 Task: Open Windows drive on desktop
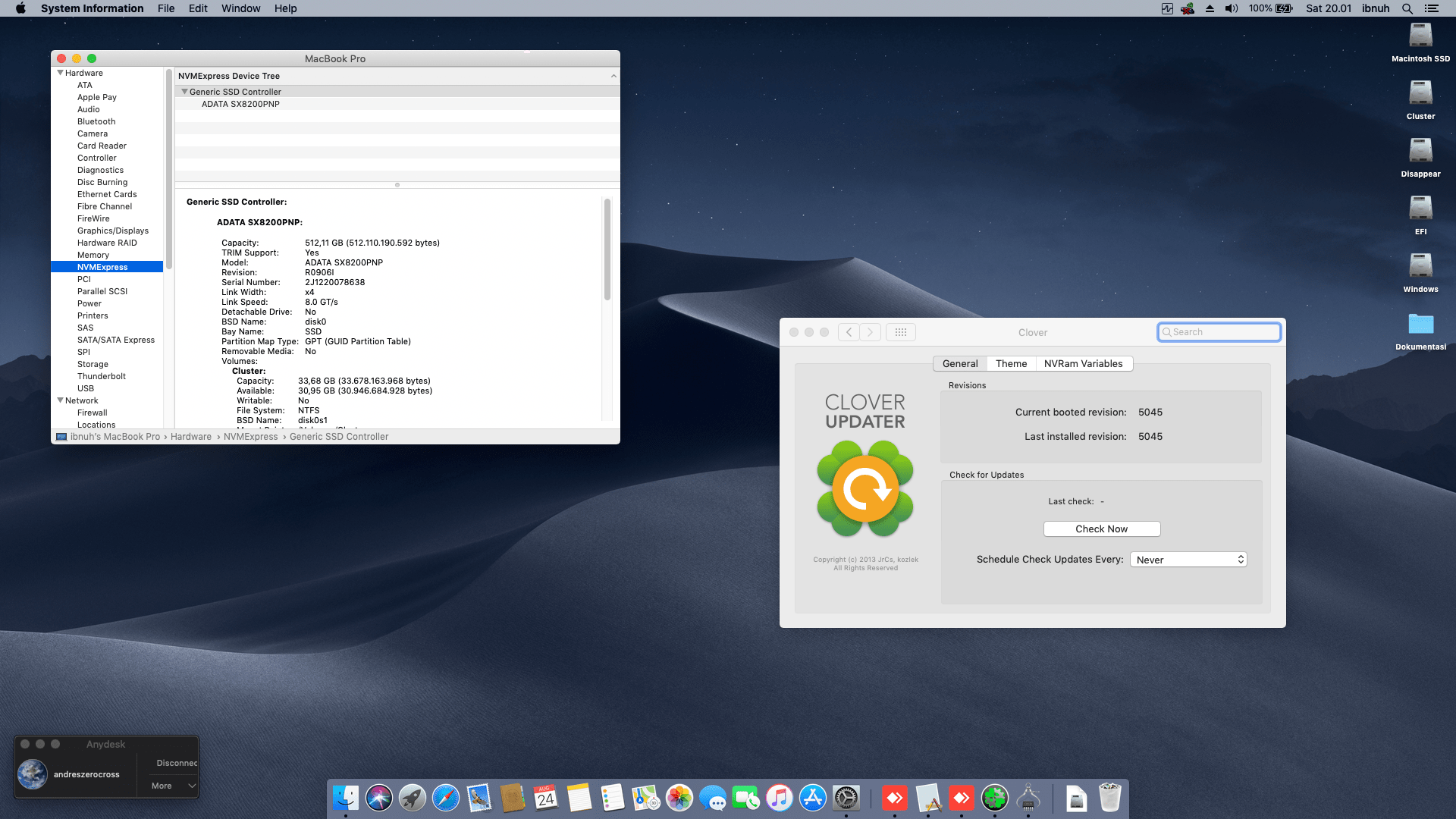pyautogui.click(x=1420, y=273)
